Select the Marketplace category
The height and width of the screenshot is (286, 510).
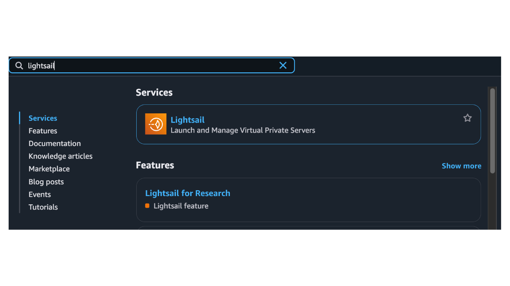pyautogui.click(x=49, y=169)
